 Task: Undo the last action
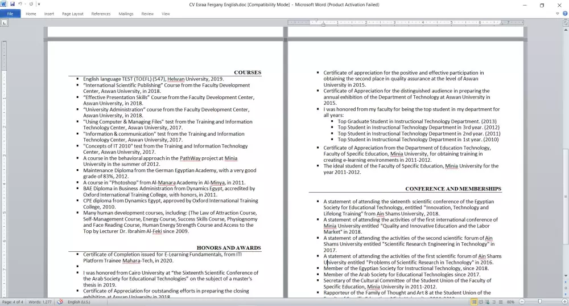click(x=20, y=4)
